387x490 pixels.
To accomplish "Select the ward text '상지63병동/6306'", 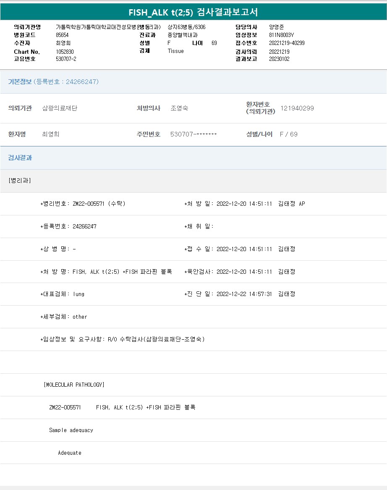I will coord(186,27).
